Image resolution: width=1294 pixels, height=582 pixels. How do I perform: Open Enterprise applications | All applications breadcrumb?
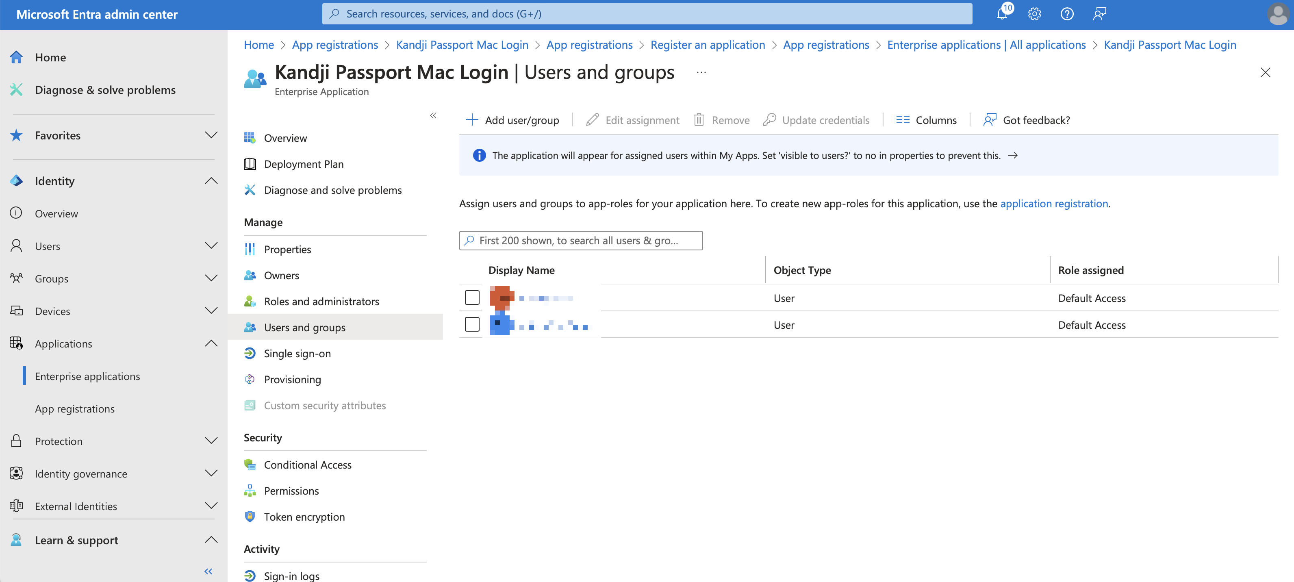(x=986, y=45)
